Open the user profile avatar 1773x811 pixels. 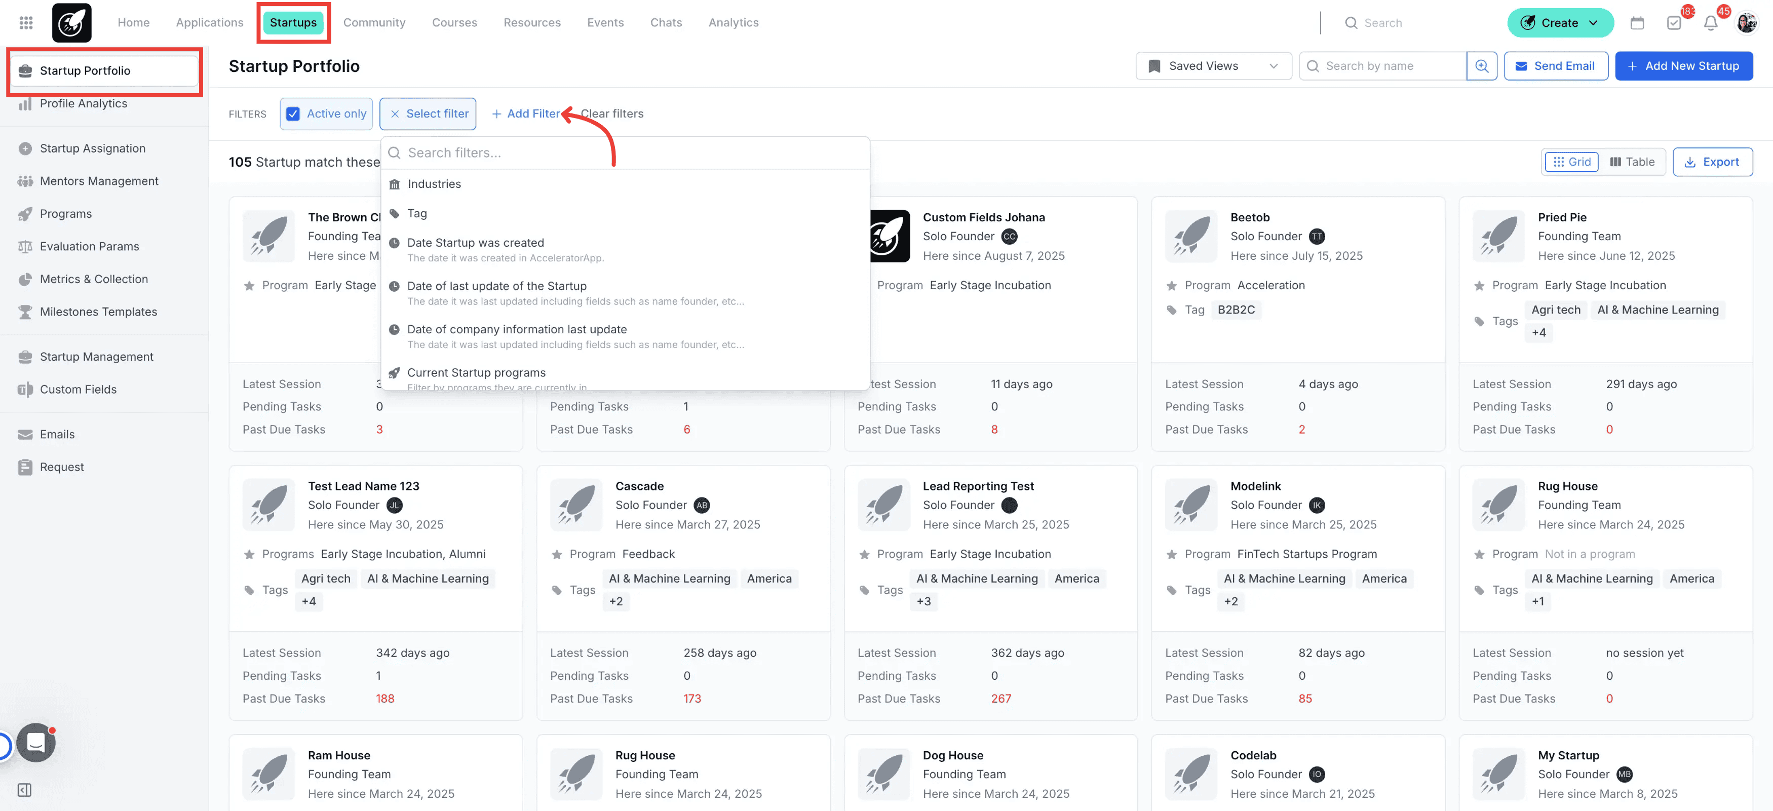pos(1746,23)
